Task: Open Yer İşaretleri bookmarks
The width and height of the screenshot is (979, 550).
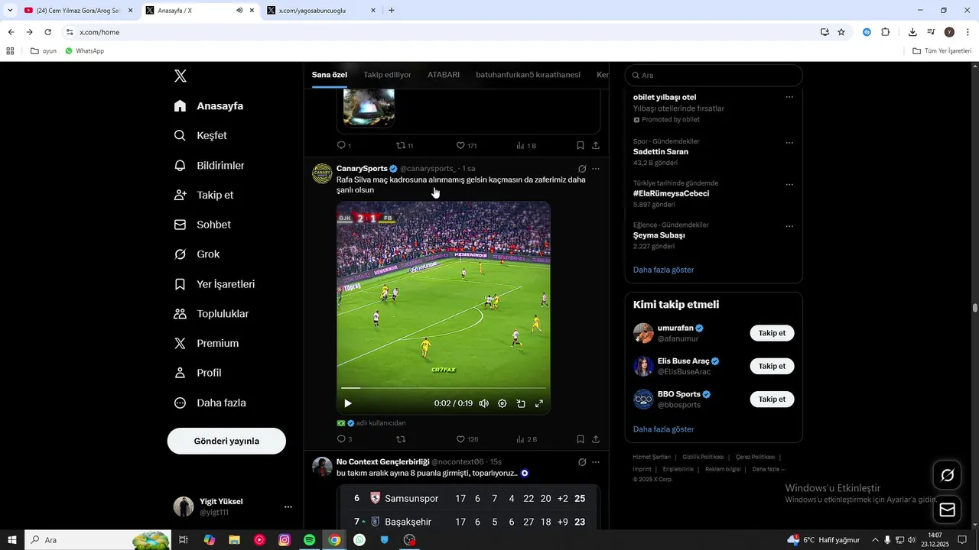Action: click(x=214, y=284)
